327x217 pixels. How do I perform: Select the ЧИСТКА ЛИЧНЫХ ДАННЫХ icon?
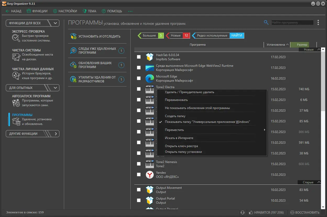pos(16,76)
